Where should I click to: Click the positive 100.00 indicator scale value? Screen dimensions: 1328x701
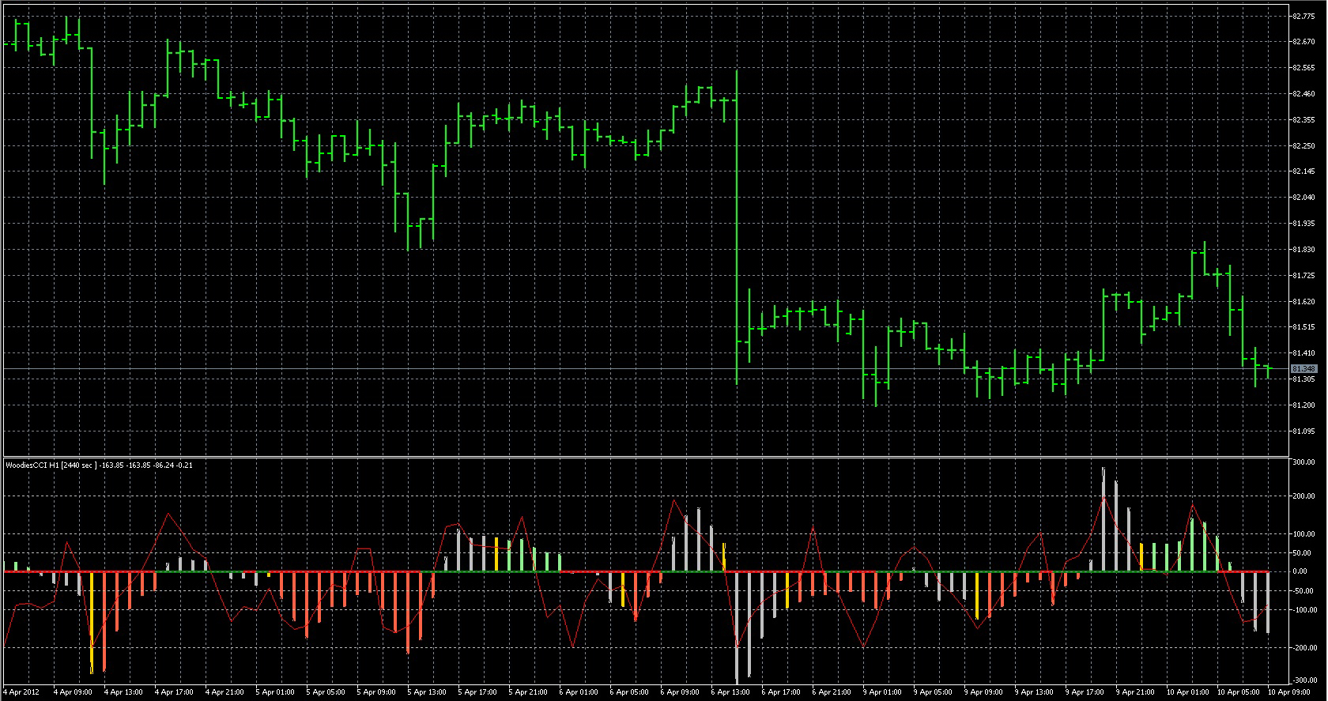click(x=1304, y=534)
